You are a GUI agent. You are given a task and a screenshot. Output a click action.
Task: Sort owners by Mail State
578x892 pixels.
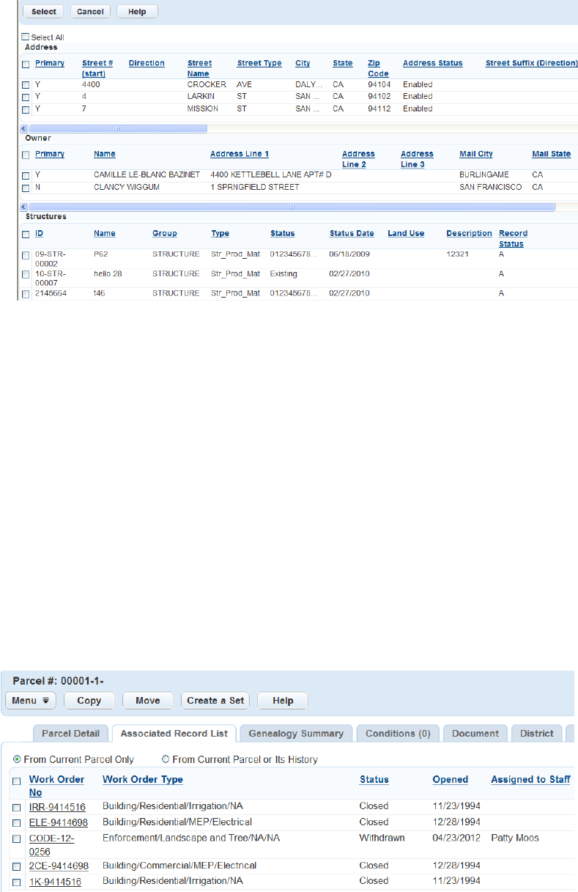pos(552,154)
